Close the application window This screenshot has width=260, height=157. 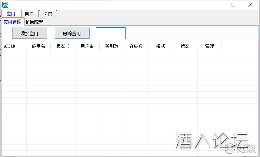pyautogui.click(x=250, y=5)
